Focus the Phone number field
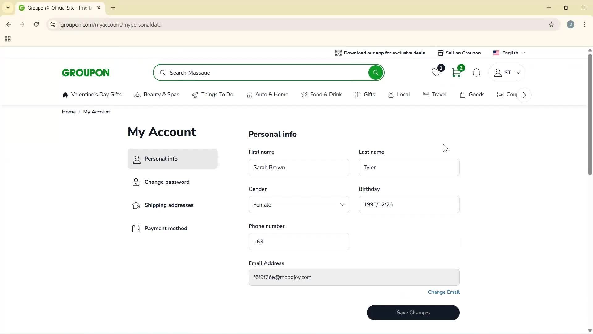The height and width of the screenshot is (334, 593). [299, 242]
